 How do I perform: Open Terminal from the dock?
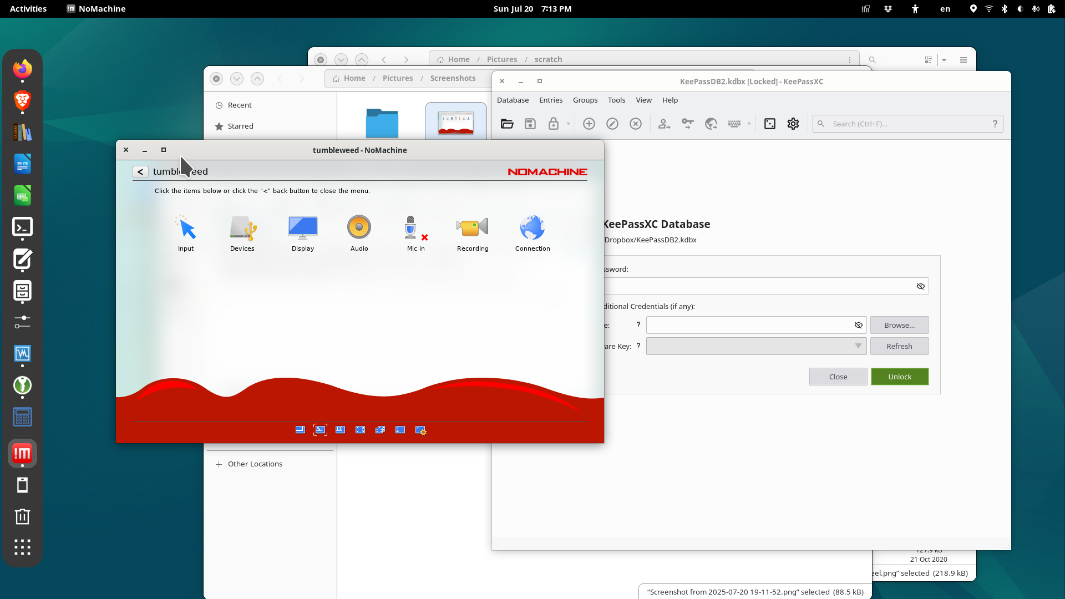point(22,227)
